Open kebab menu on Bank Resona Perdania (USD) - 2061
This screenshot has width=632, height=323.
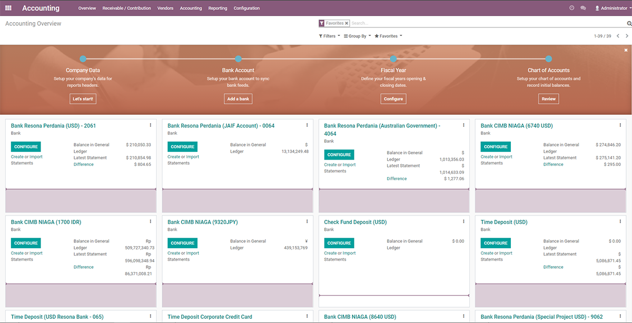coord(151,125)
